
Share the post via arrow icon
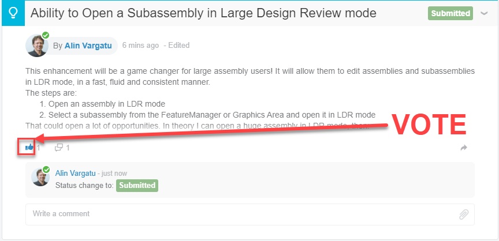464,148
